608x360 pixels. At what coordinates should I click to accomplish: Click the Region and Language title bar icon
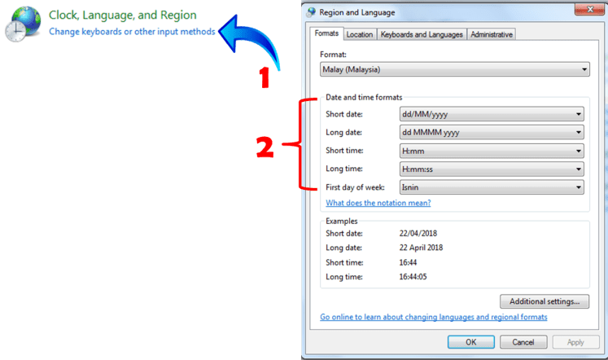(x=312, y=12)
